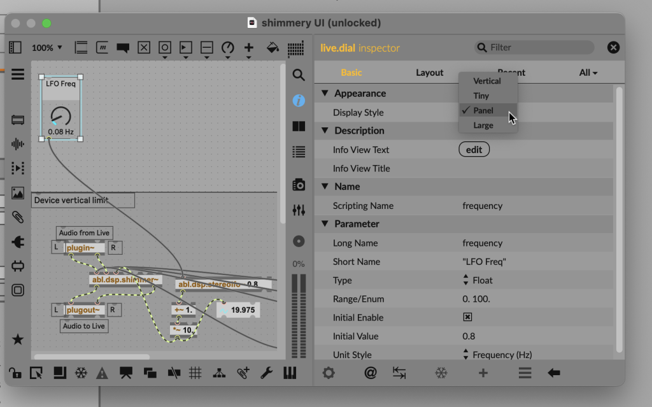Toggle the freeze snowflake icon in inspector
The height and width of the screenshot is (407, 652).
(x=441, y=373)
